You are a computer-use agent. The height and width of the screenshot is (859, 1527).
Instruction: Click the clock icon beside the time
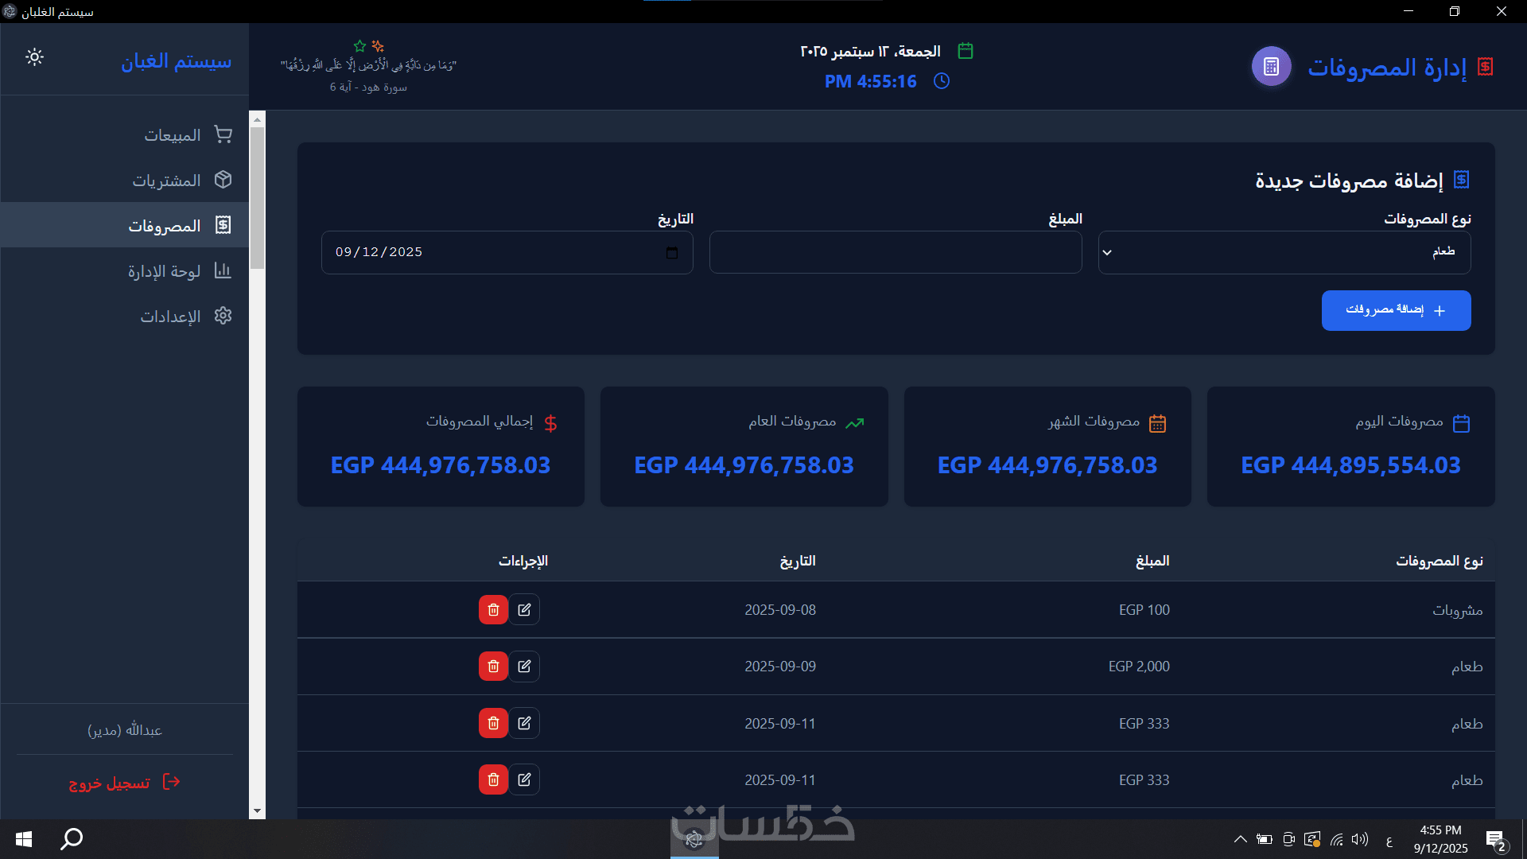coord(942,81)
